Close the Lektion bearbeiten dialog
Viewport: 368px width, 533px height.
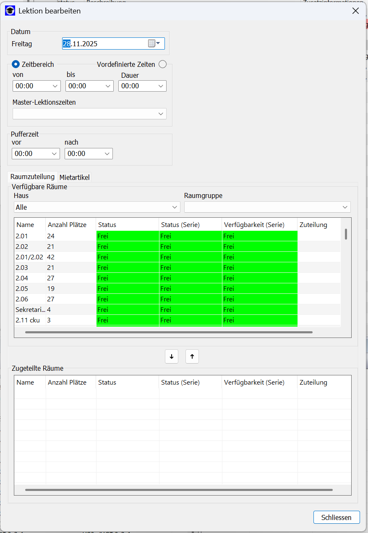point(355,11)
